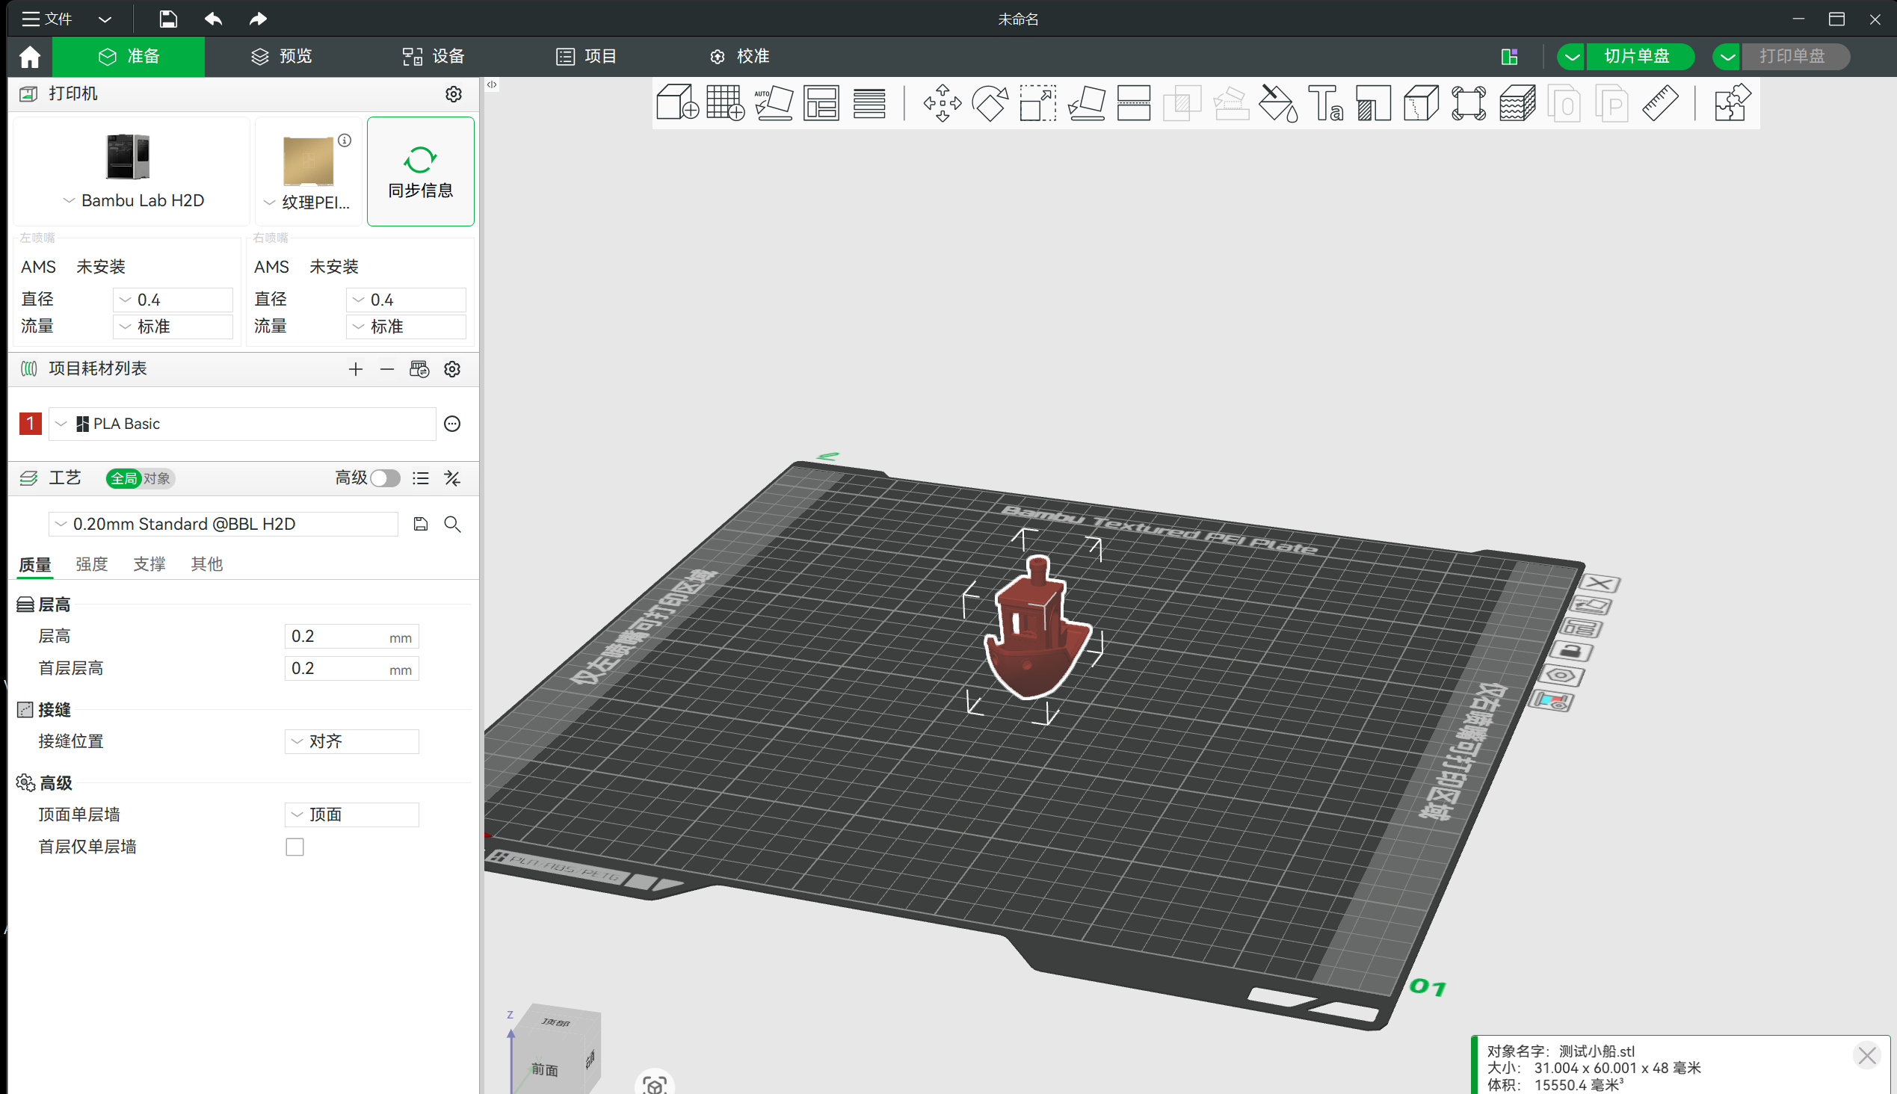Toggle the 高级 advanced mode switch
The image size is (1897, 1094).
[386, 478]
